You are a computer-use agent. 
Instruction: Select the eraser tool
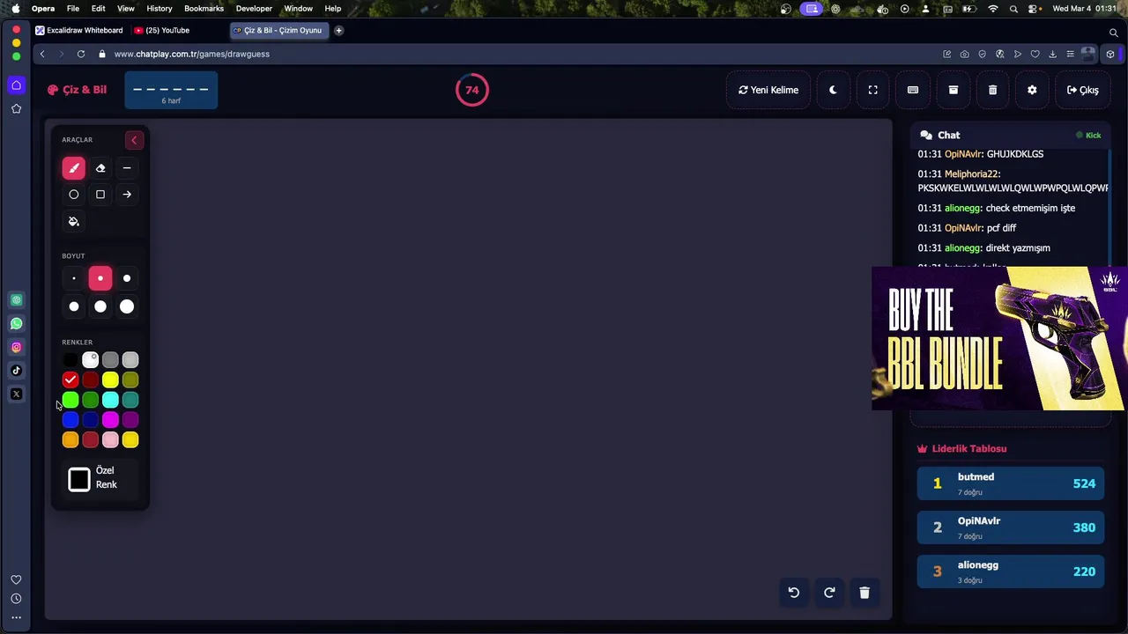pos(100,168)
